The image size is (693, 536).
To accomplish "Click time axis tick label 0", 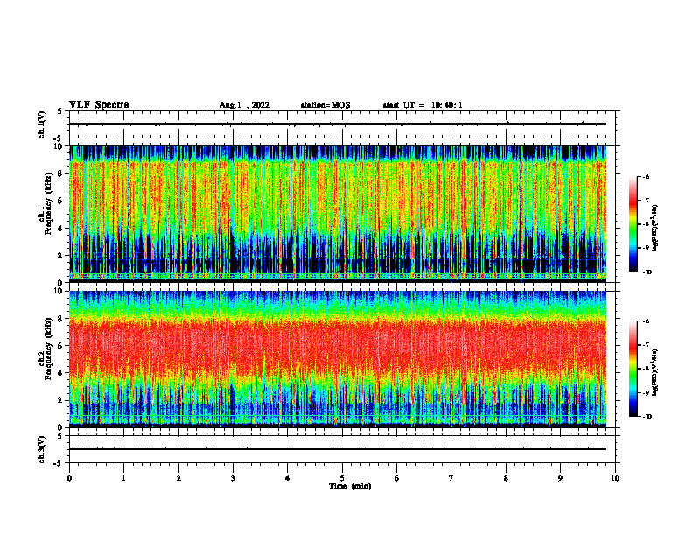I will point(69,478).
